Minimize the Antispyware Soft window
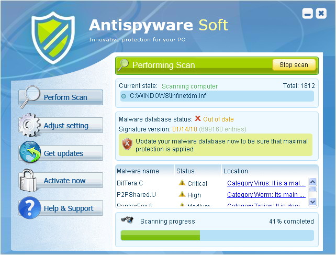Screen dimensions: 336x255 (308, 14)
